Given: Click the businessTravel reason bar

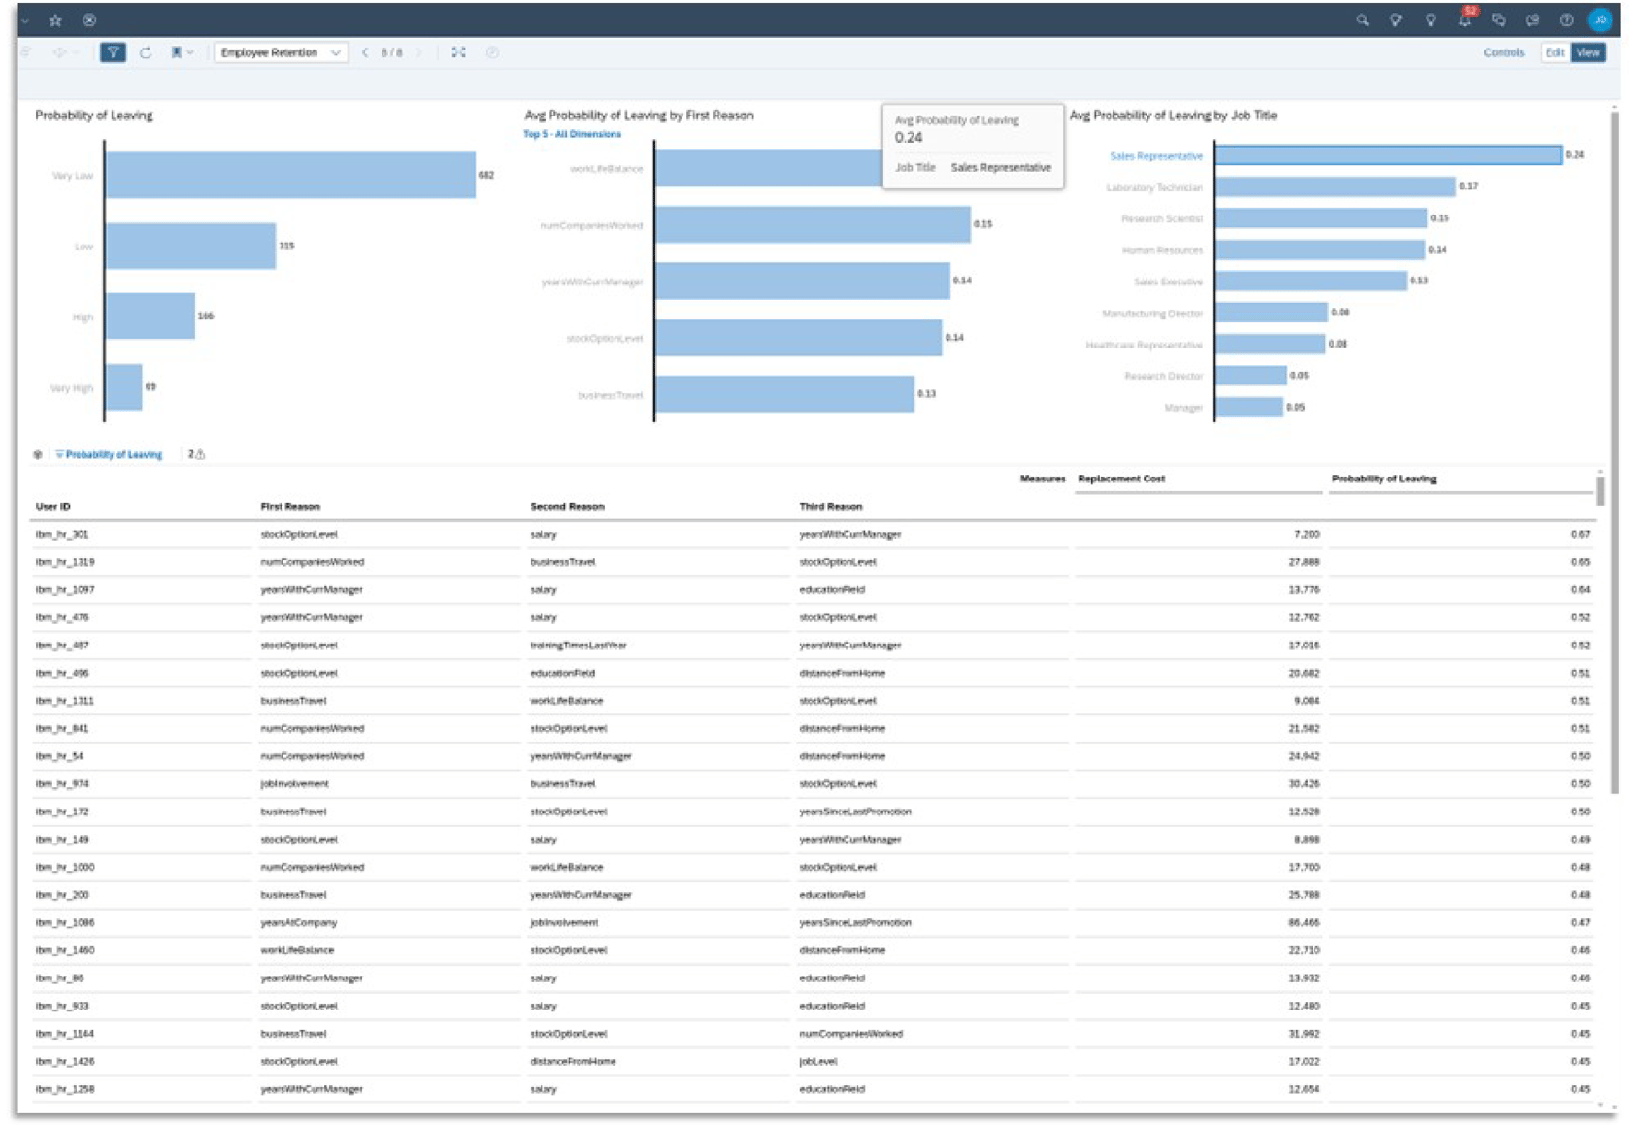Looking at the screenshot, I should pyautogui.click(x=784, y=394).
